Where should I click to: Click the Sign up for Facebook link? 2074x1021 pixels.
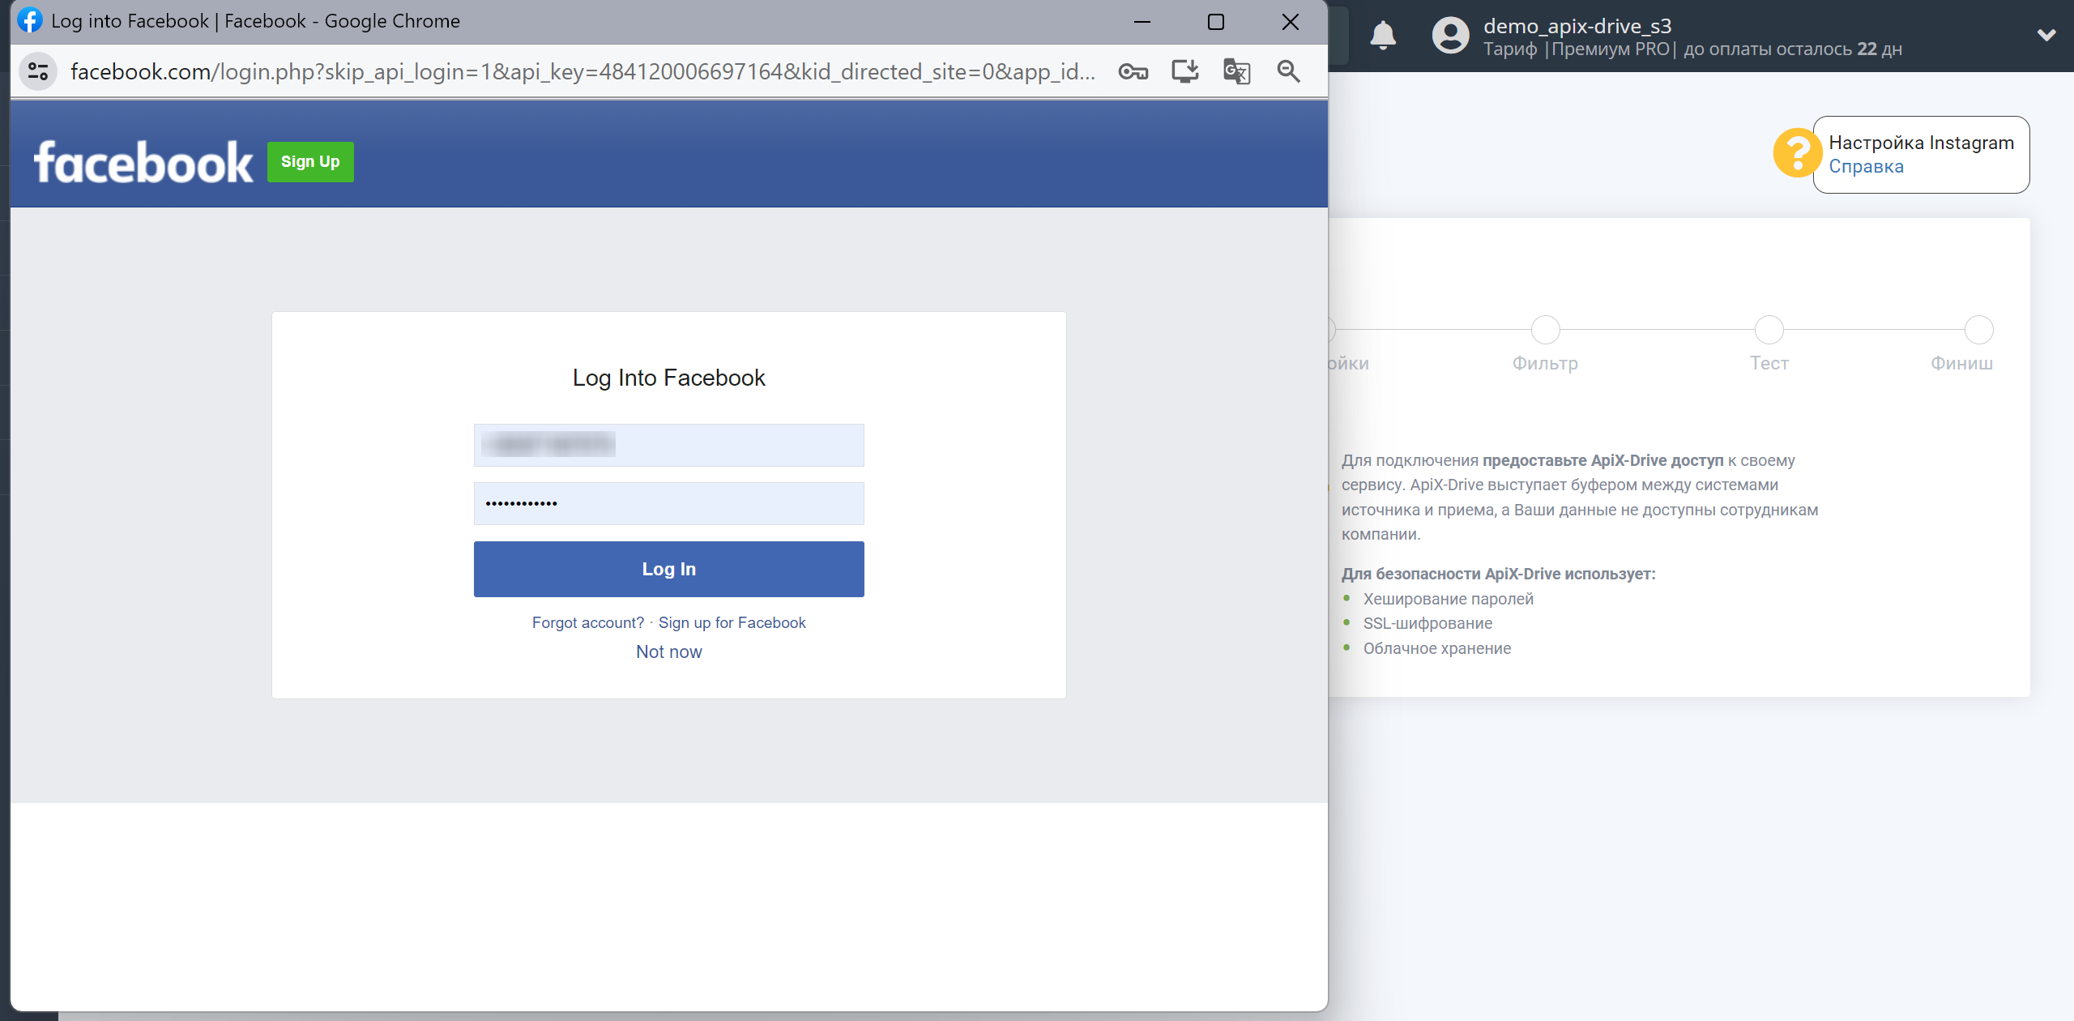click(732, 622)
